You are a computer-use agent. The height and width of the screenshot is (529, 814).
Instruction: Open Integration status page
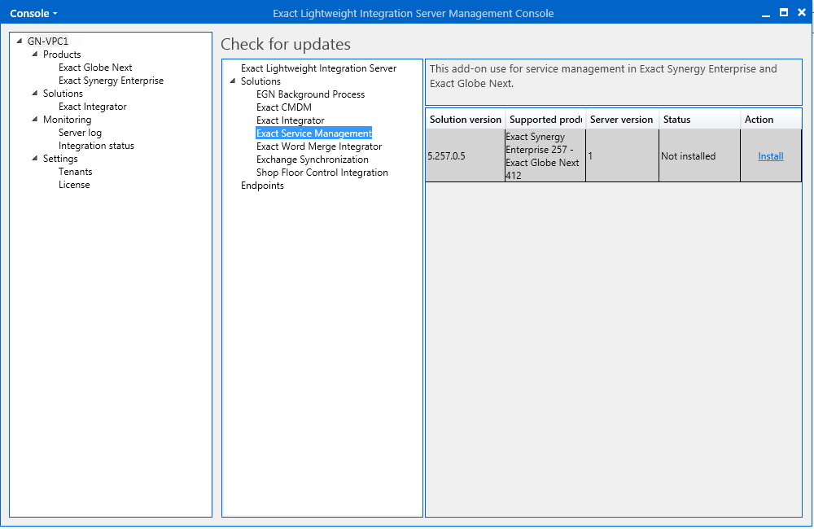pos(96,146)
